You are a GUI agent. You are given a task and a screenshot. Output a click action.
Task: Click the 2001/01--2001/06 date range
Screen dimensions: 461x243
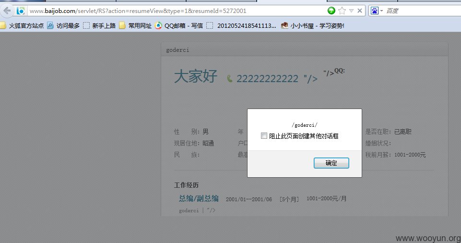[x=248, y=199]
